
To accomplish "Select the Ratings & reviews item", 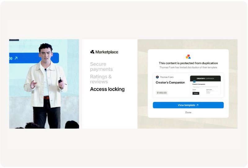I will 101,79.
